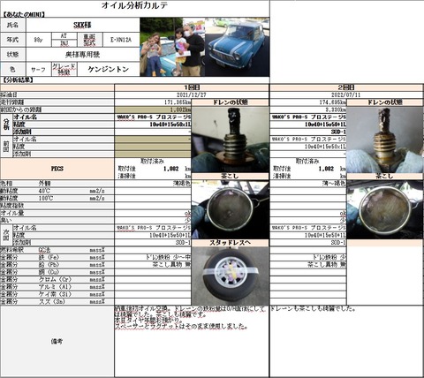
Task: Click the ケイ素 (Si) row label
Action: click(55, 294)
